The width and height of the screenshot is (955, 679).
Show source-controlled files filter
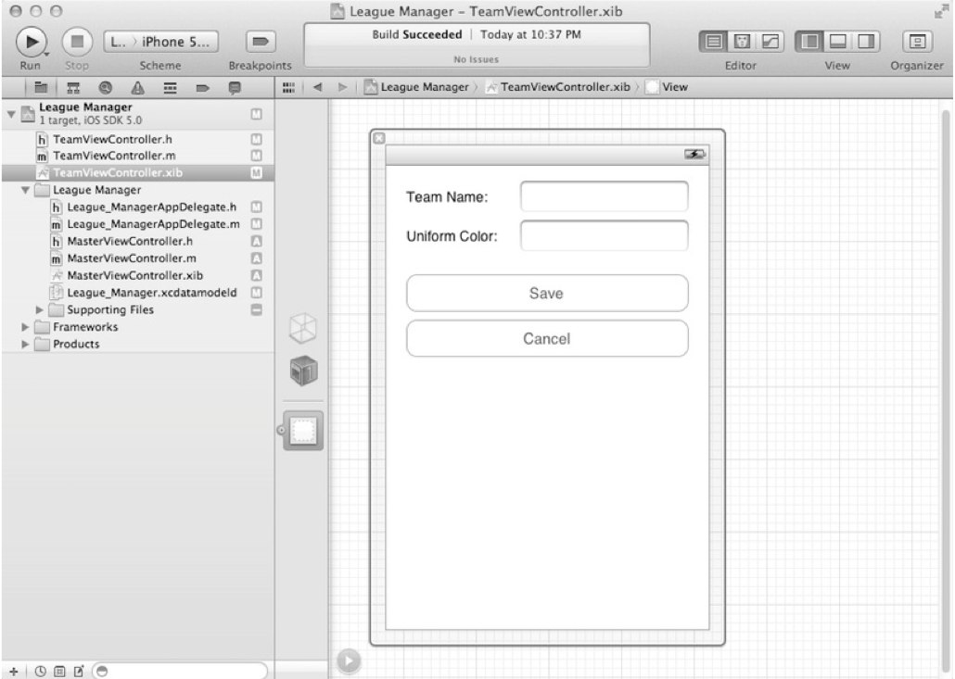coord(59,671)
